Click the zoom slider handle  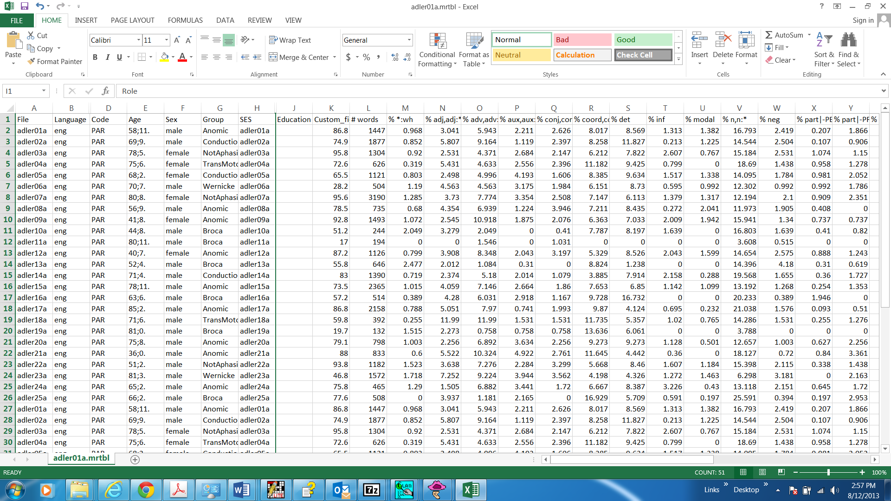click(x=828, y=472)
